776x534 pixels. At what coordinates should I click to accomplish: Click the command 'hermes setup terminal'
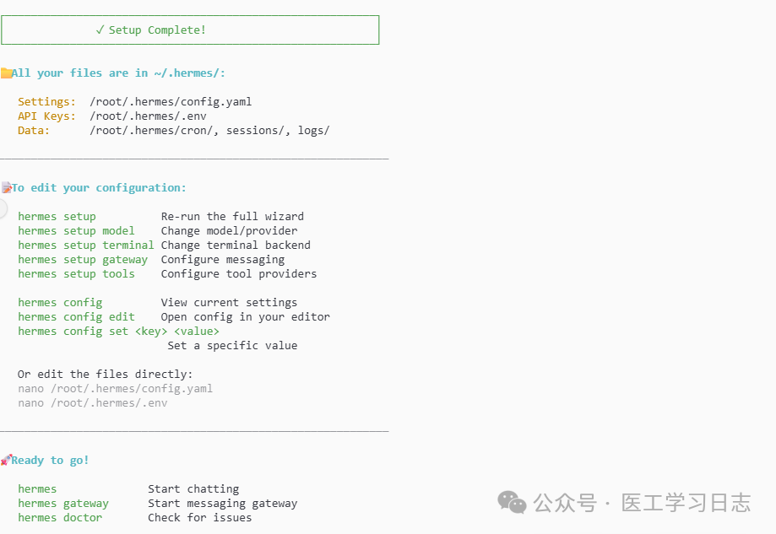[86, 245]
